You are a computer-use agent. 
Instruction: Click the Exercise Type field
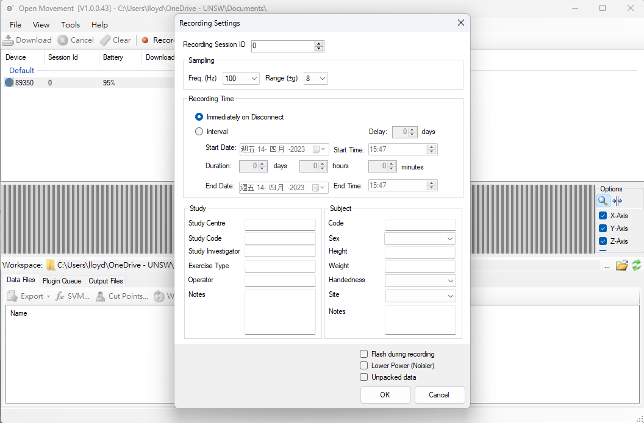[x=280, y=266]
